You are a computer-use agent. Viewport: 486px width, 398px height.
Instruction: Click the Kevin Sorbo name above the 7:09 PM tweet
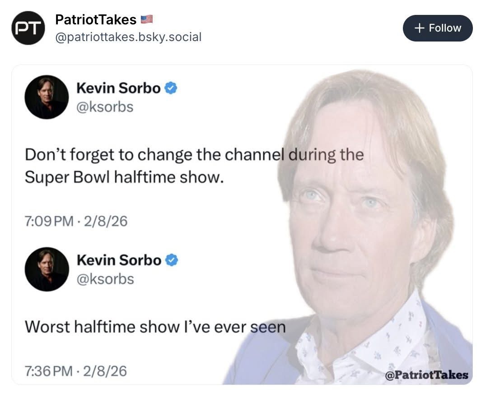pyautogui.click(x=118, y=88)
